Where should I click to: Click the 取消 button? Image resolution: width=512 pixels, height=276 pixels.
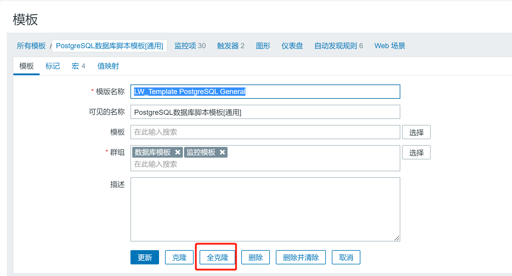click(346, 257)
